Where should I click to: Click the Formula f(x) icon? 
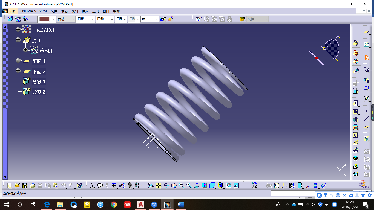[x=93, y=185]
